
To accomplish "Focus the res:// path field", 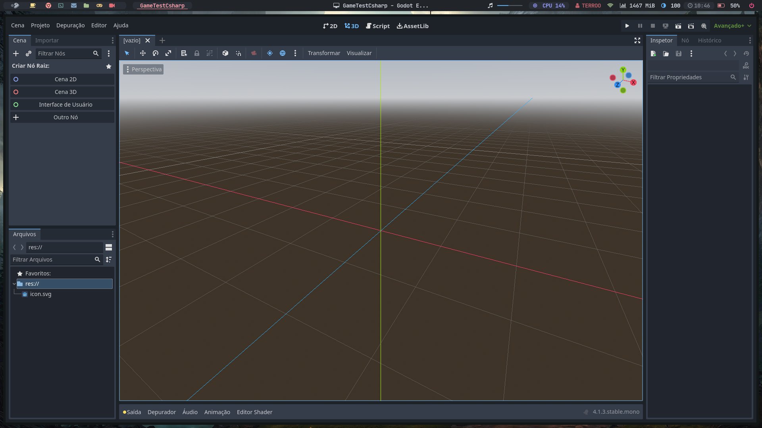I will point(65,247).
